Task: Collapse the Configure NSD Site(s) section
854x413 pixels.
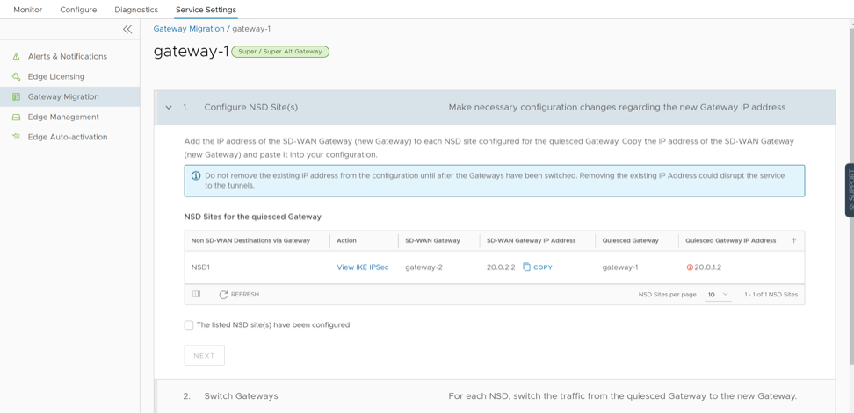Action: click(x=169, y=108)
